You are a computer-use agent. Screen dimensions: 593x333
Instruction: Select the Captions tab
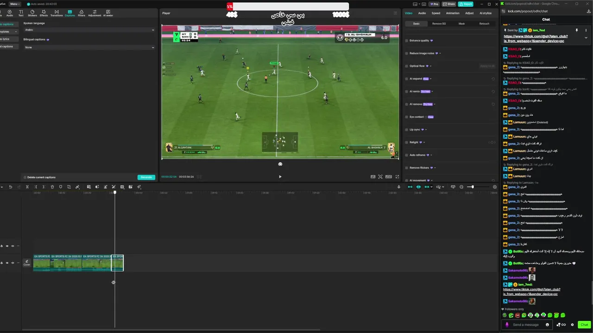pyautogui.click(x=69, y=13)
